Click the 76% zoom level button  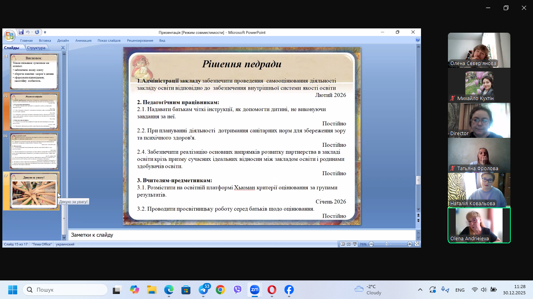(x=363, y=244)
